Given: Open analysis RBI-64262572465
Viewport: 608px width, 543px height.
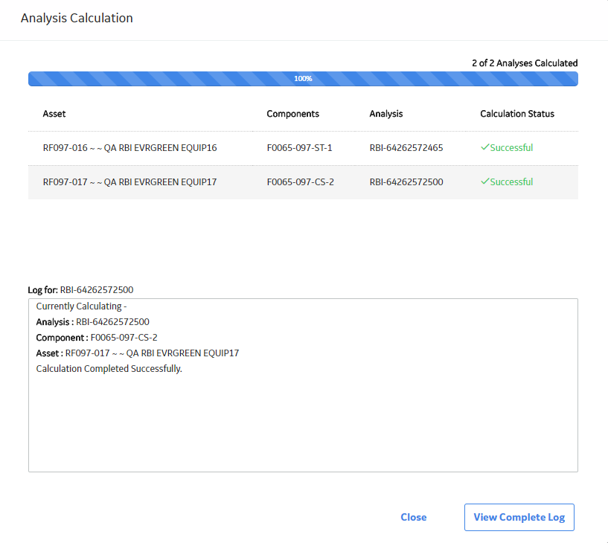Looking at the screenshot, I should [406, 148].
